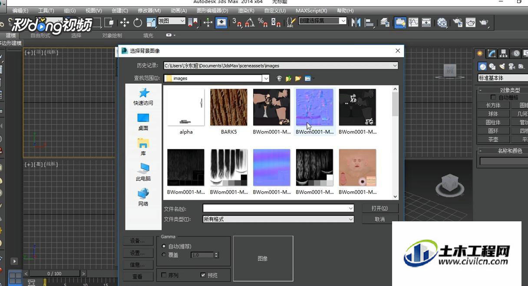Click the Align tool icon
Image resolution: width=528 pixels, height=286 pixels.
pos(370,23)
